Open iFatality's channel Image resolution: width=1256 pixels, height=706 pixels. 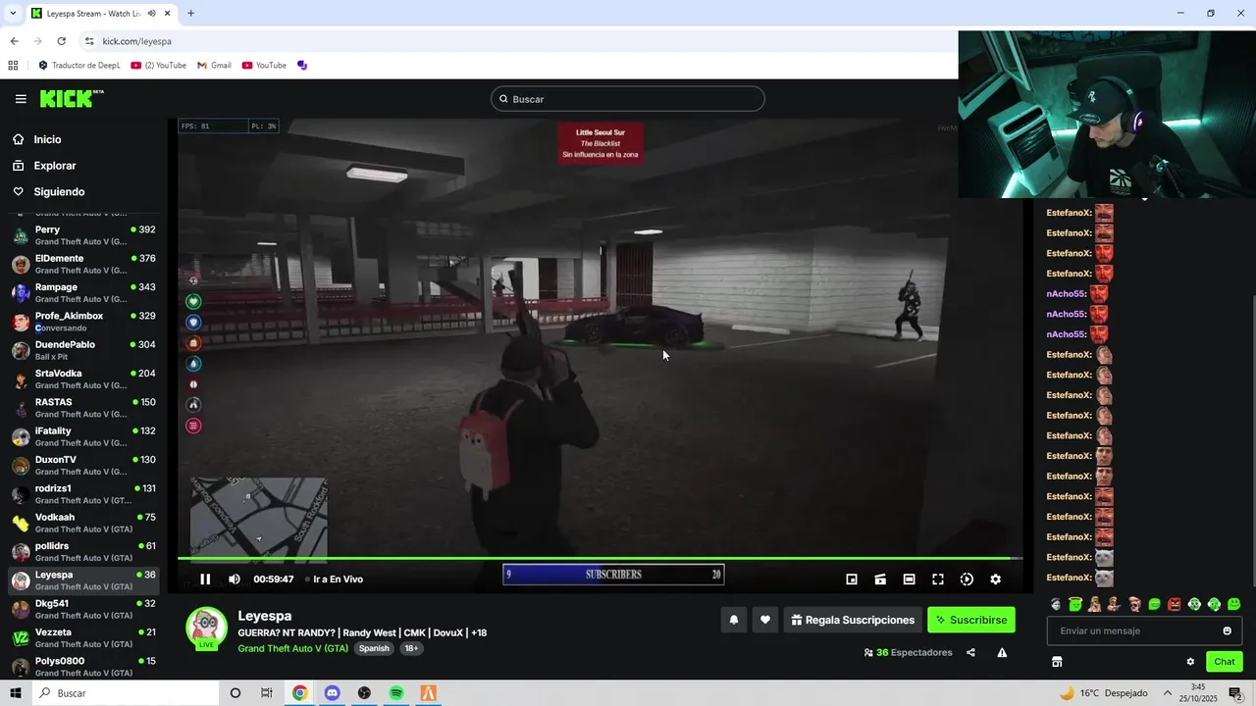coord(84,436)
